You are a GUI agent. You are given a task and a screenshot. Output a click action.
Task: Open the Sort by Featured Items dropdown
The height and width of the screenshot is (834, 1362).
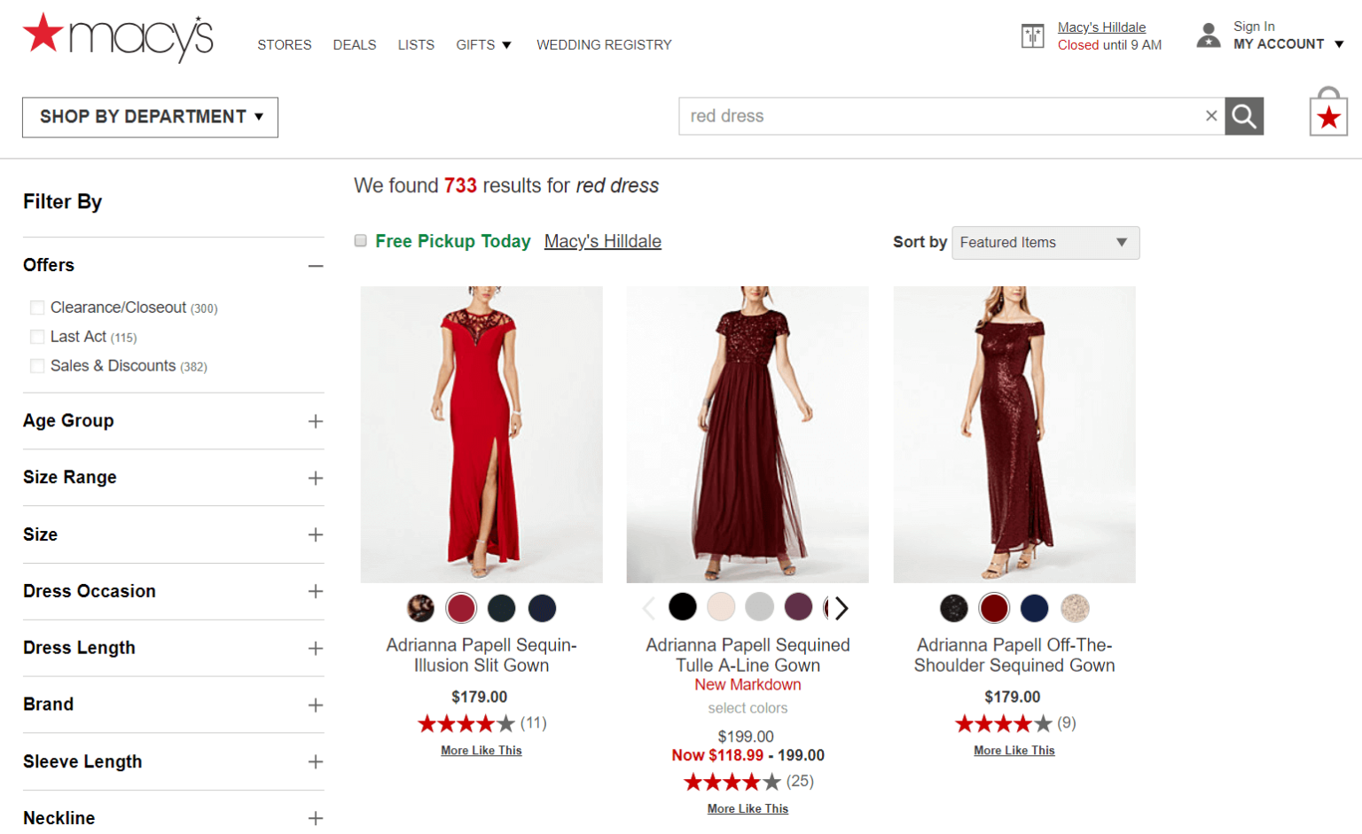point(1045,242)
